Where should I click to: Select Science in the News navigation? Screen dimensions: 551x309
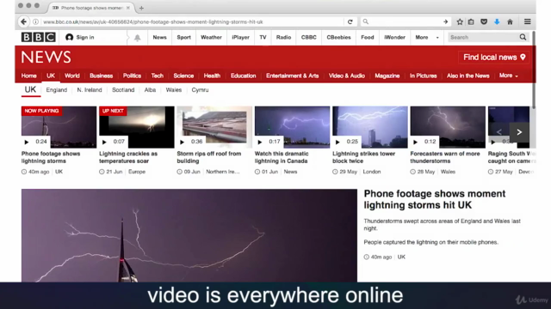click(x=183, y=76)
